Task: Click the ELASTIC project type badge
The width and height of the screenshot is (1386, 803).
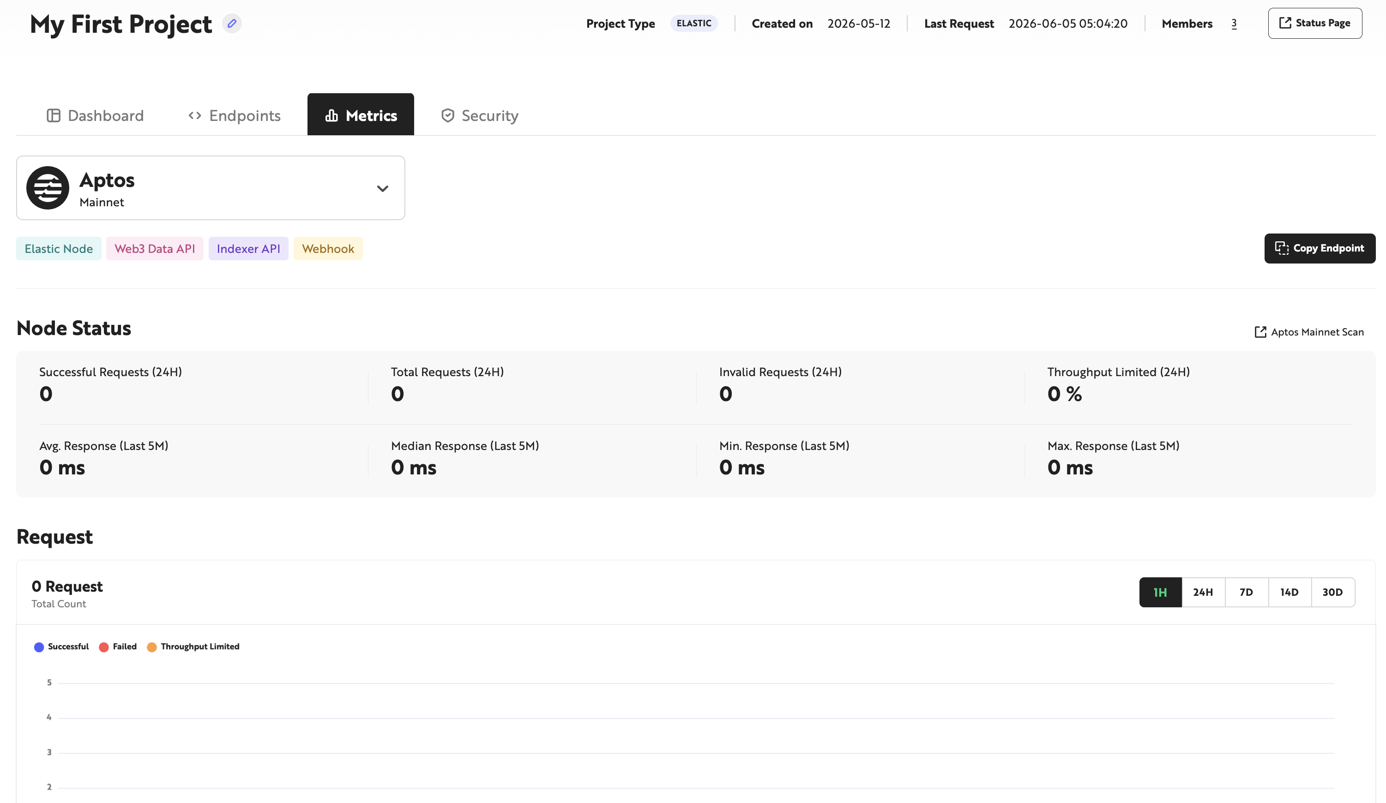Action: pyautogui.click(x=693, y=23)
